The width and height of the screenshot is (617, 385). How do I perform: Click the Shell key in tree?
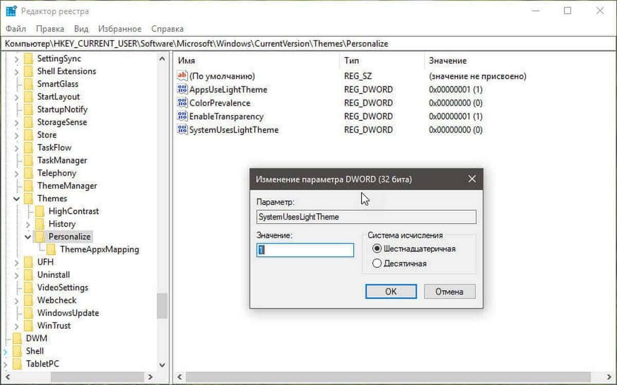point(35,351)
